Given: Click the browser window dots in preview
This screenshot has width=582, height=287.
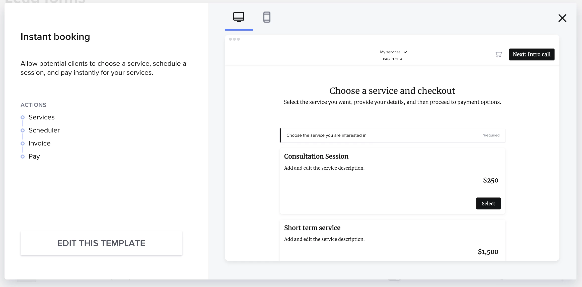Looking at the screenshot, I should pos(234,39).
